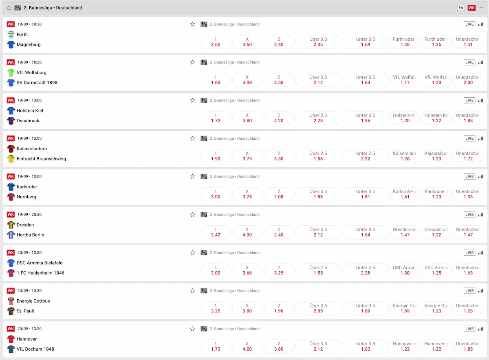Star the Arminia Bielefeld vs Heidenheim match
The height and width of the screenshot is (360, 489).
coord(192,252)
